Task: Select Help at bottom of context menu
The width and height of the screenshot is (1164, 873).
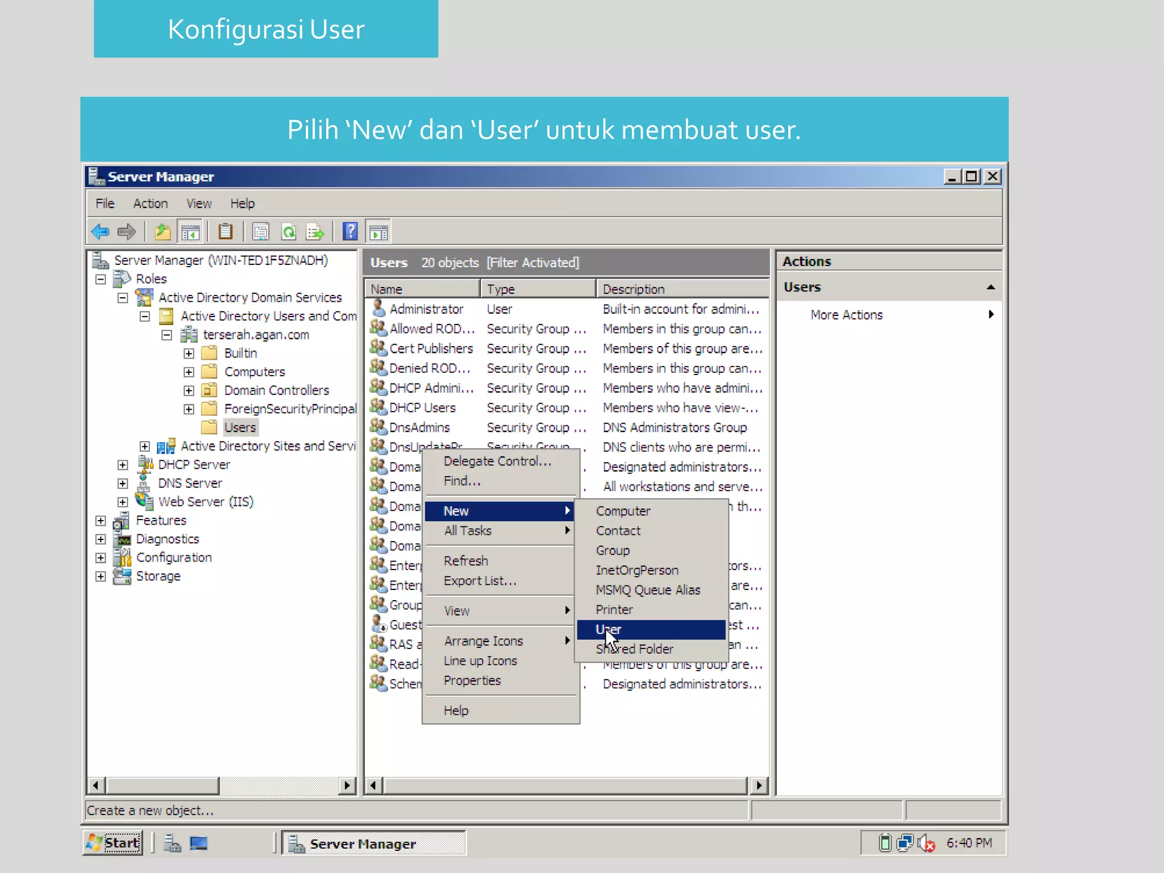Action: pyautogui.click(x=501, y=710)
